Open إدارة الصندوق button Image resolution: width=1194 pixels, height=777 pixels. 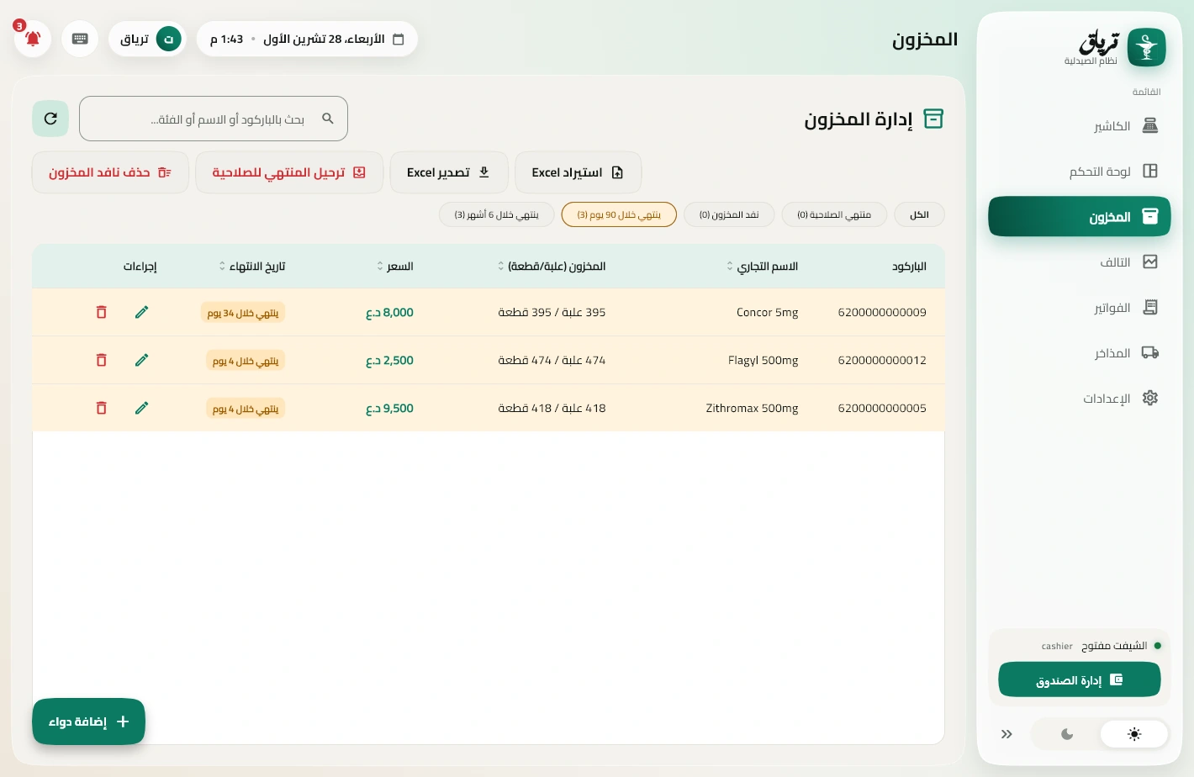1080,679
